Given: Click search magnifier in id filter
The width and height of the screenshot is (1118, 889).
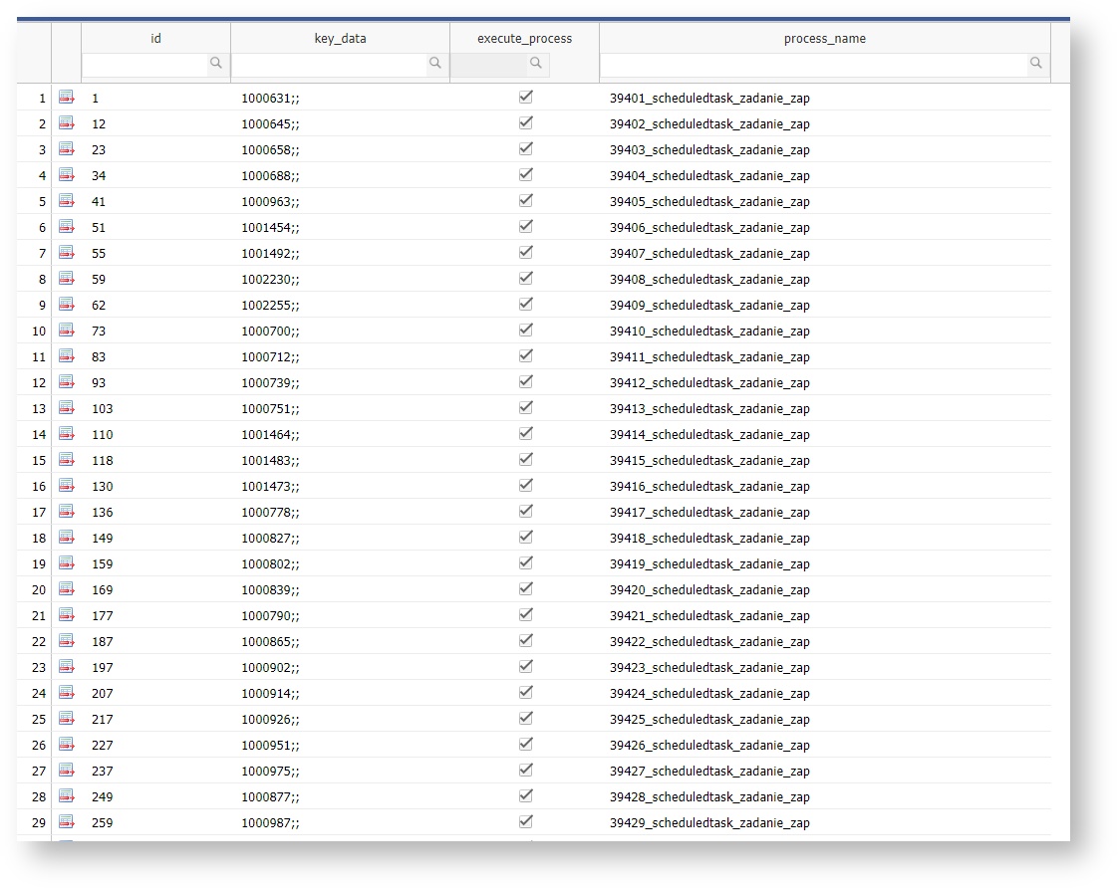Looking at the screenshot, I should click(x=216, y=64).
